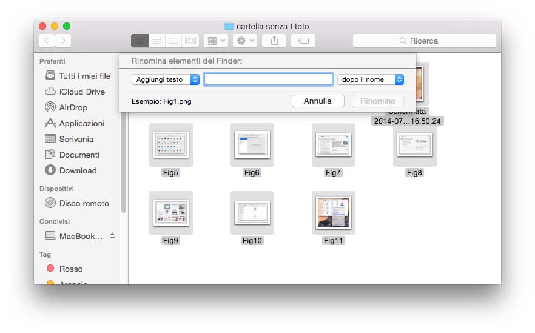The image size is (535, 333).
Task: Go forward with the right arrow button
Action: pos(63,41)
